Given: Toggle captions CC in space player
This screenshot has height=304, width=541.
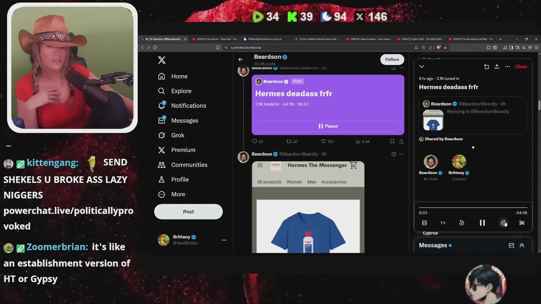Looking at the screenshot, I should click(x=424, y=223).
